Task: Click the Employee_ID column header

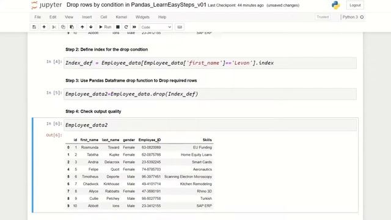Action: [x=150, y=140]
